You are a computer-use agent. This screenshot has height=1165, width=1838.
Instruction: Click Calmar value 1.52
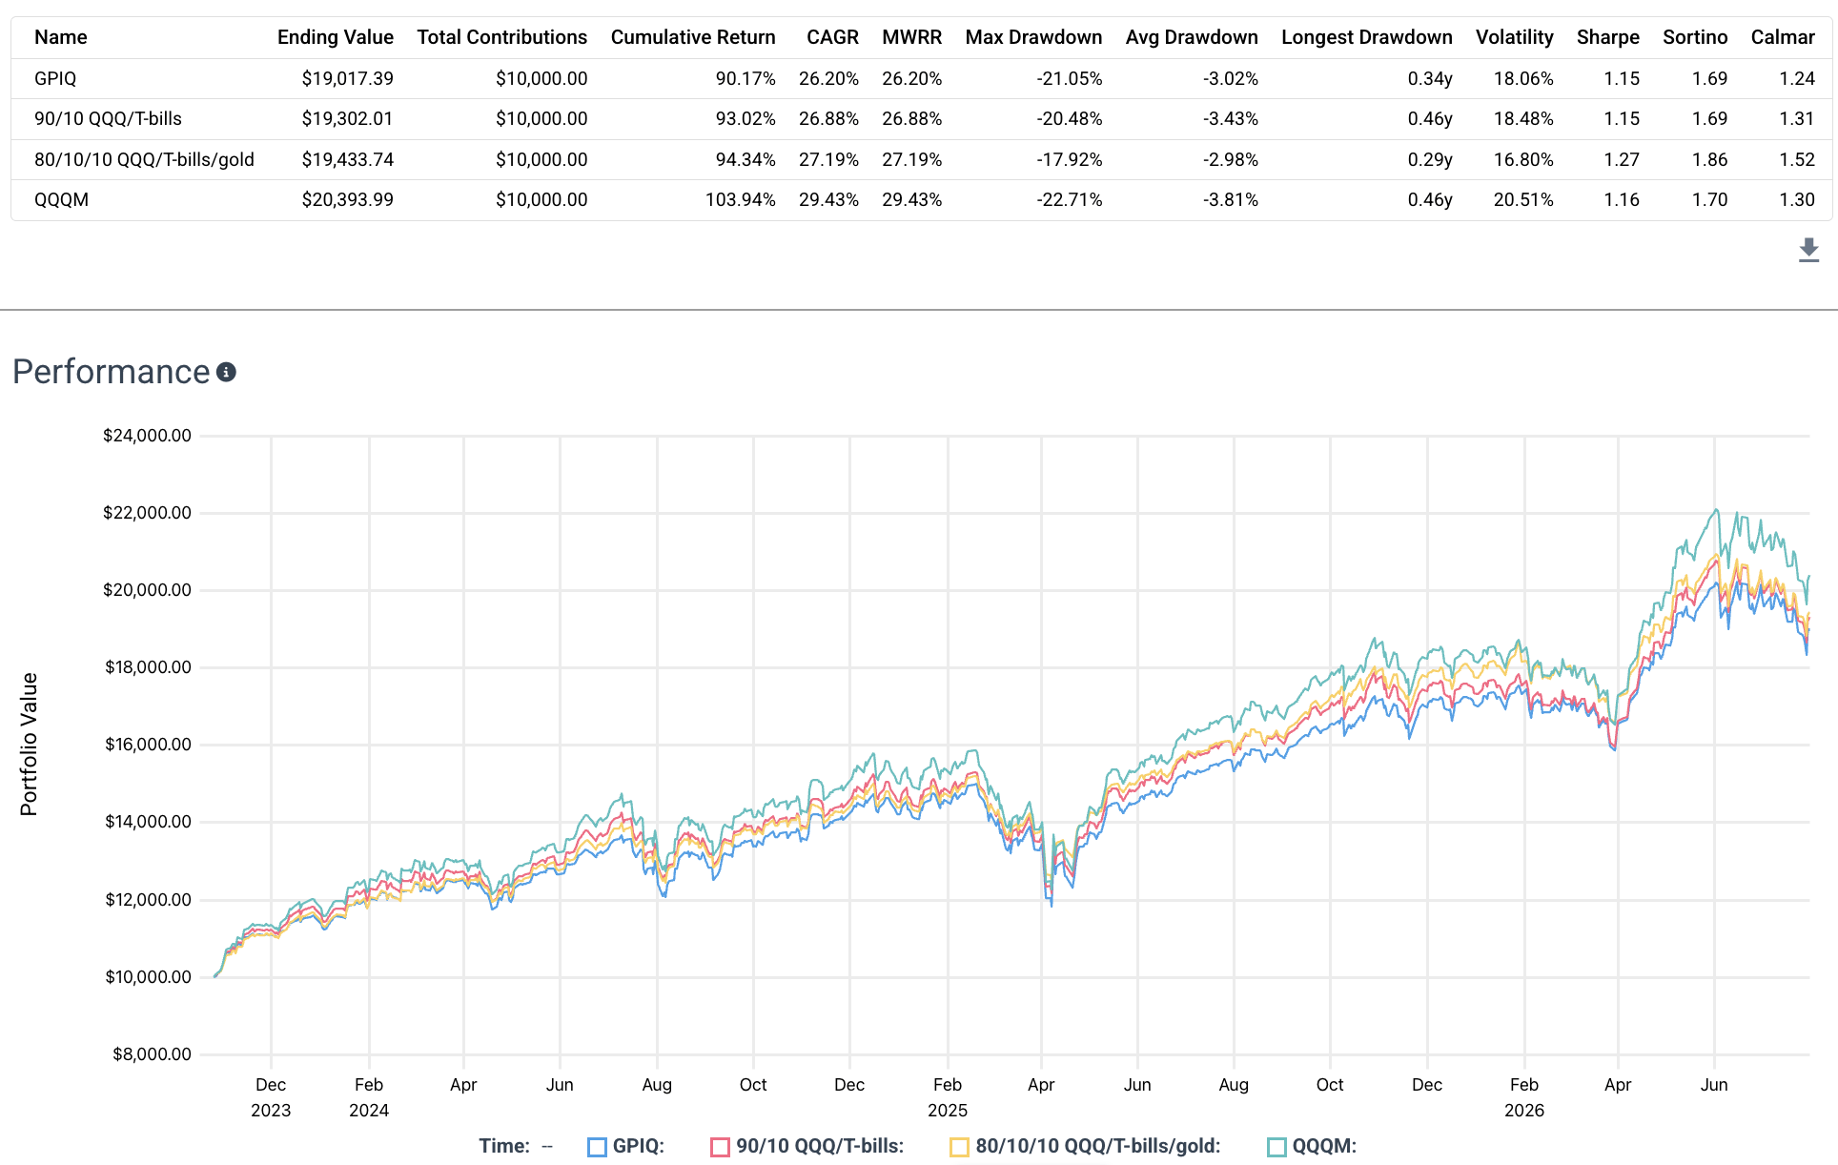tap(1797, 159)
